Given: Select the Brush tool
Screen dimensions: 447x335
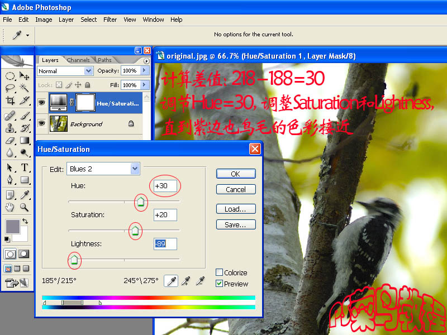Looking at the screenshot, I should [x=24, y=116].
